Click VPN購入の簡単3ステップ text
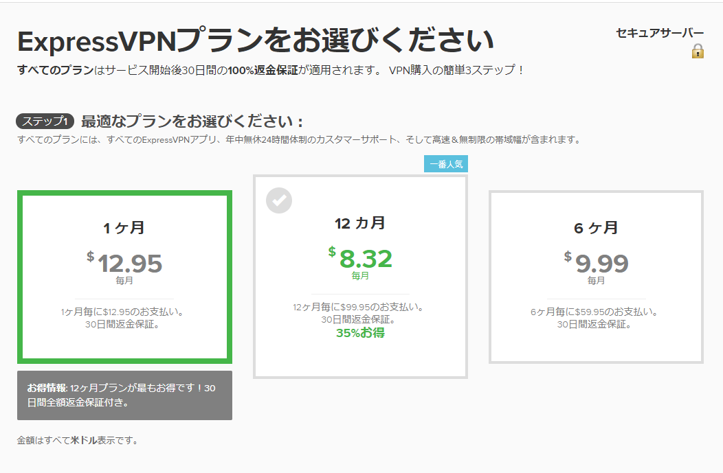The image size is (723, 473). pyautogui.click(x=456, y=70)
